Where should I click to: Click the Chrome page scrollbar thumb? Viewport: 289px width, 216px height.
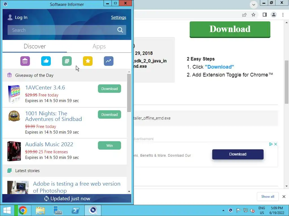[287, 82]
